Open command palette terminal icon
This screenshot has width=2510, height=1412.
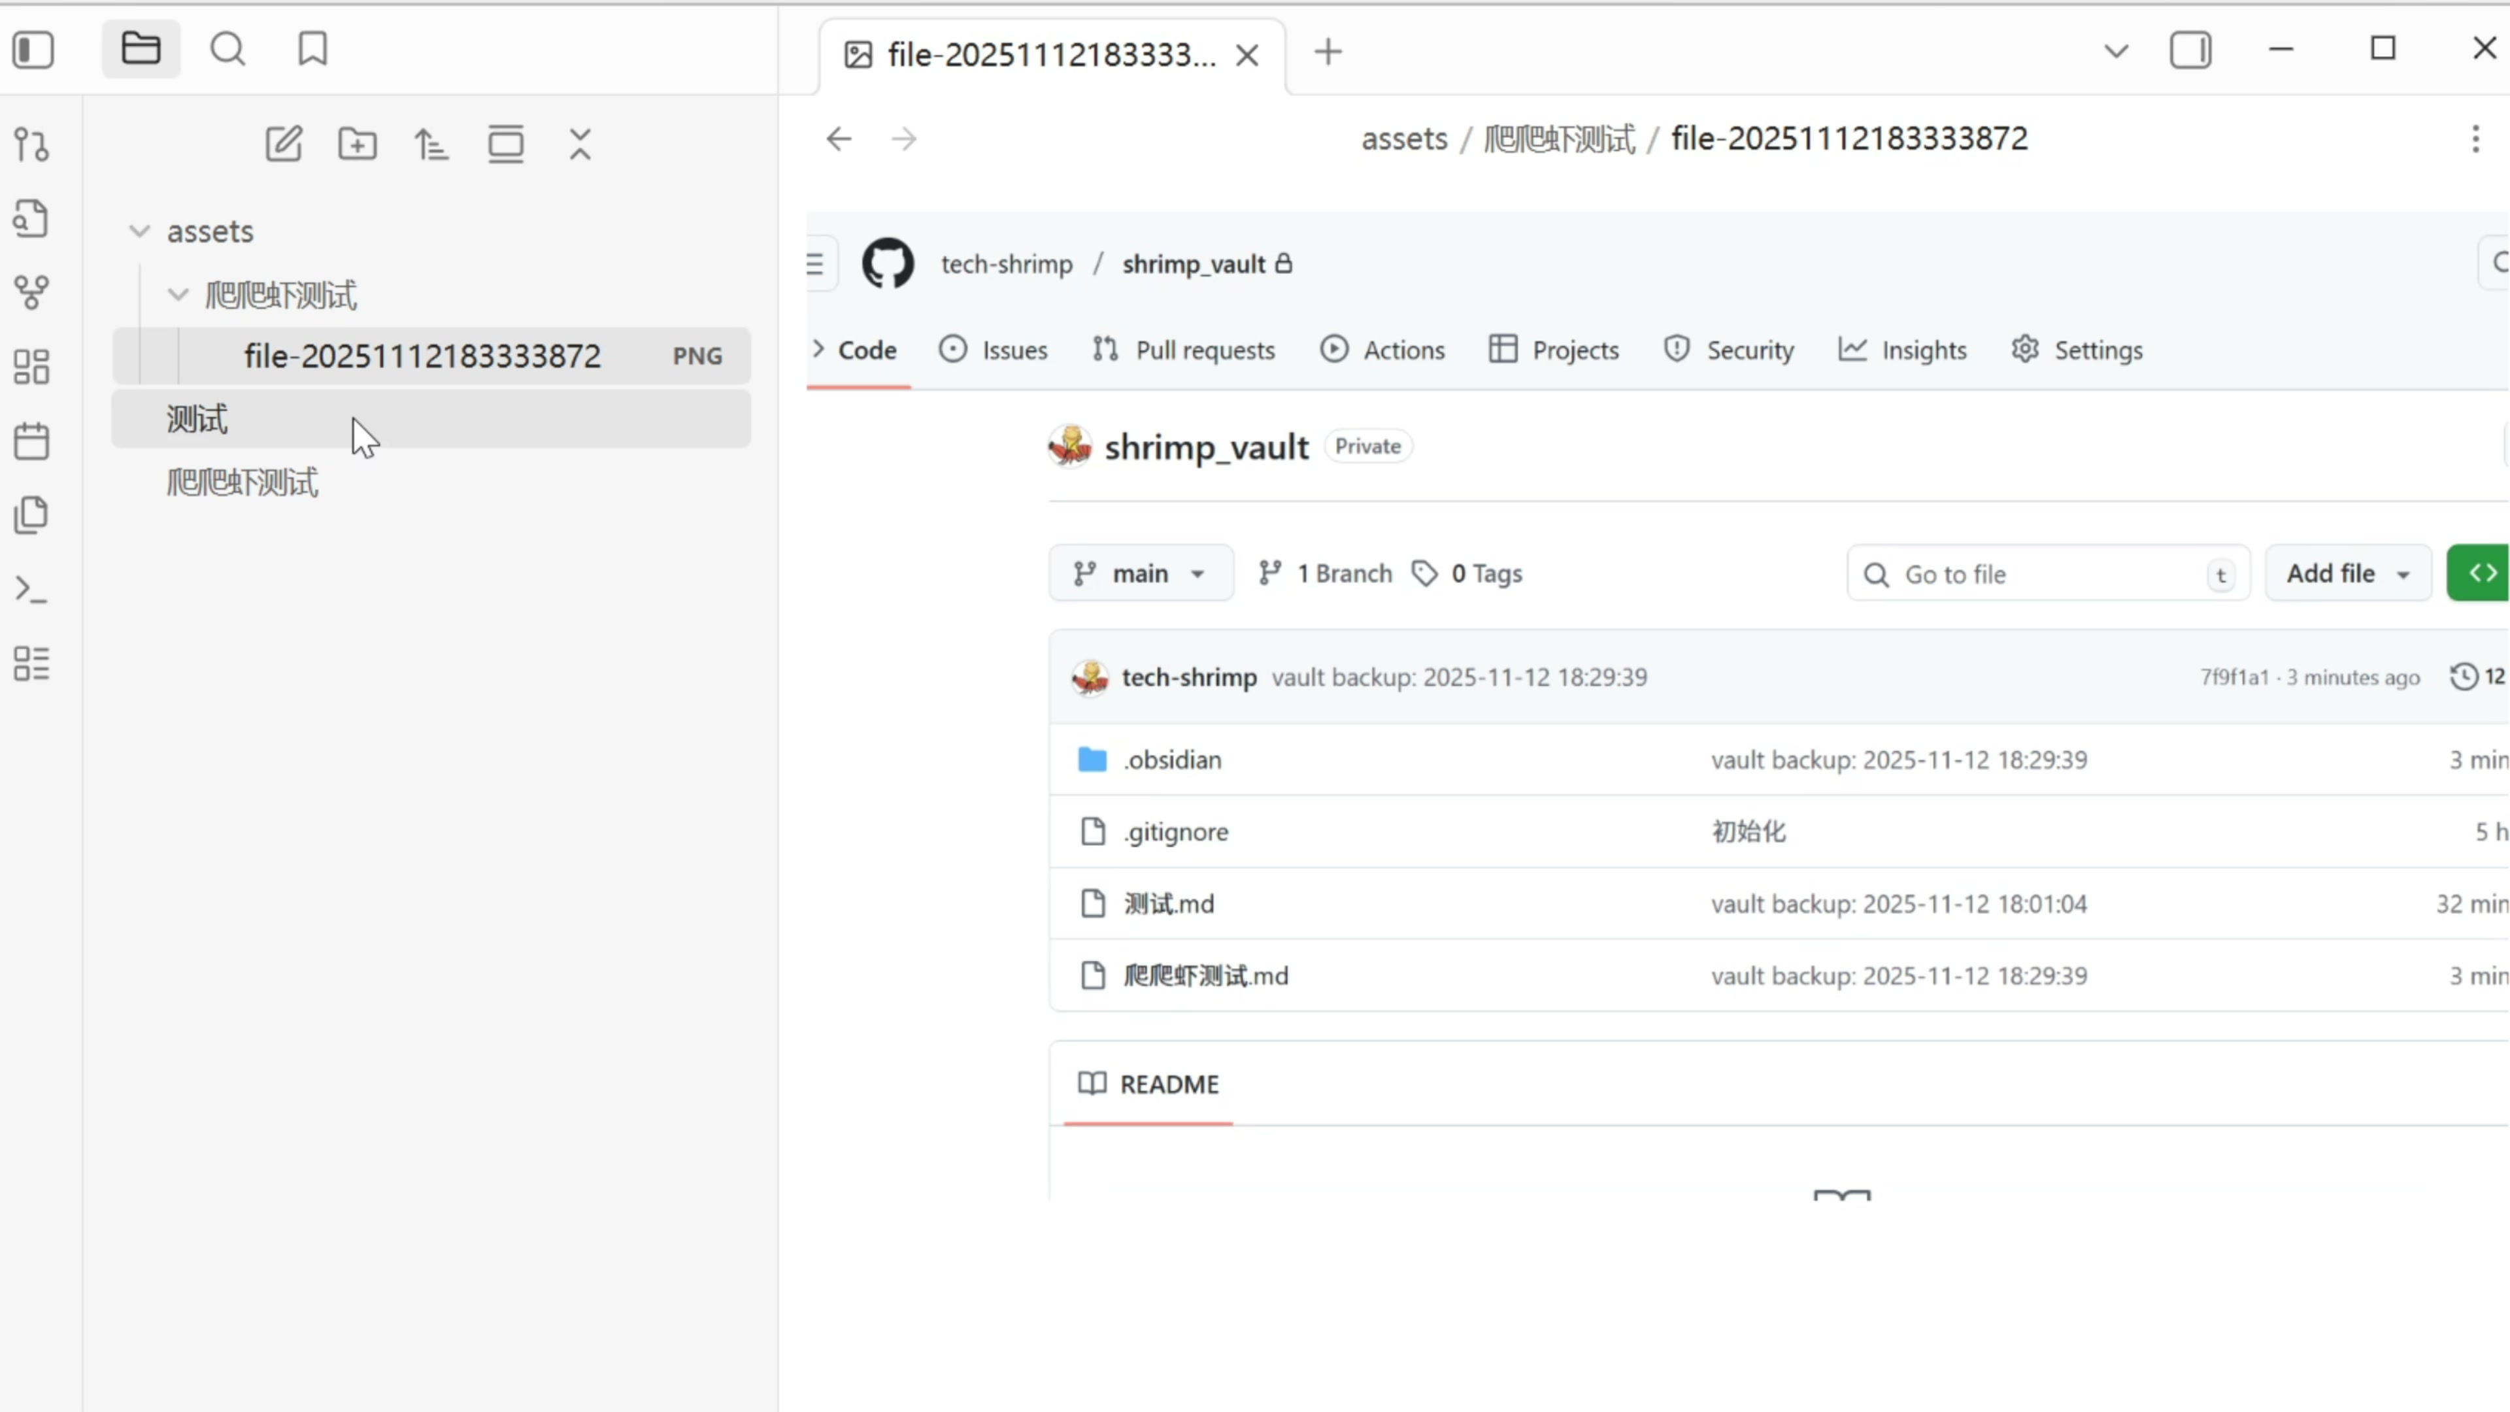point(31,590)
